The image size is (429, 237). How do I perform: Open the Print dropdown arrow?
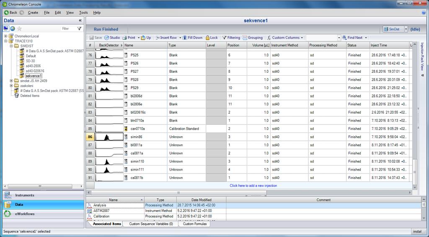(139, 38)
